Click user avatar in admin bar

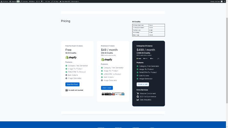[x=222, y=2]
